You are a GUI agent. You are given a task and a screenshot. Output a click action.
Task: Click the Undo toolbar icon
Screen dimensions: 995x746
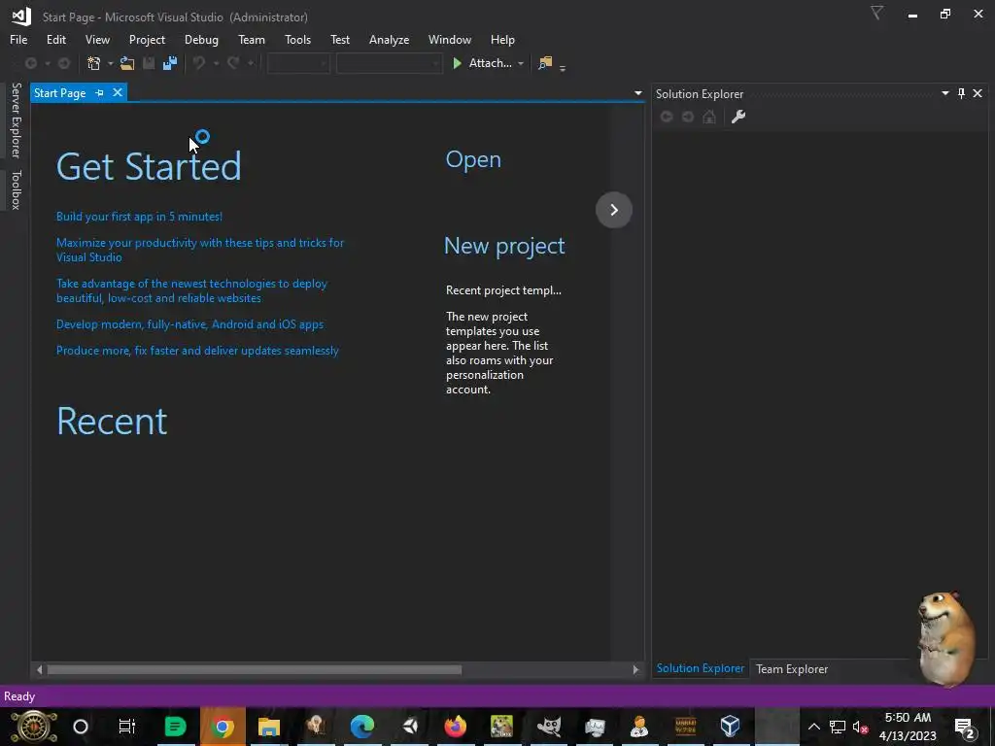click(x=199, y=63)
